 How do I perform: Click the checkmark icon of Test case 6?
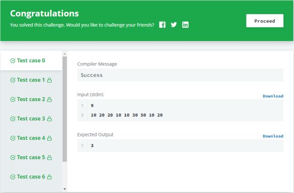tap(13, 177)
